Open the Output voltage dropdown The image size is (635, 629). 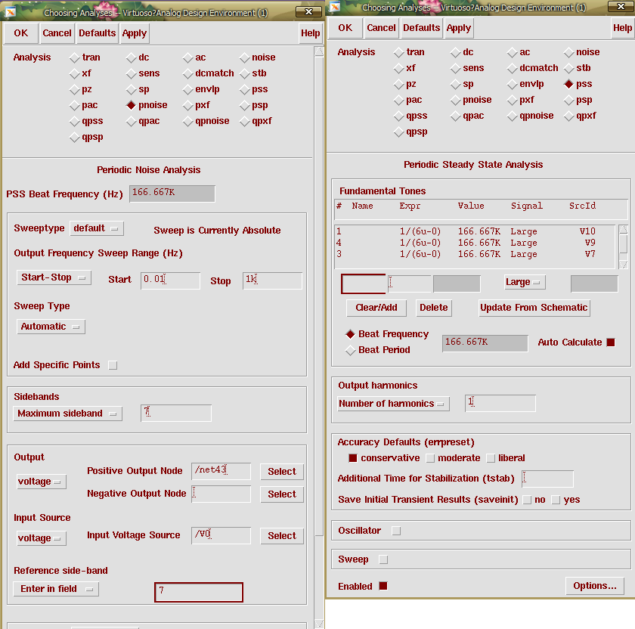[42, 482]
